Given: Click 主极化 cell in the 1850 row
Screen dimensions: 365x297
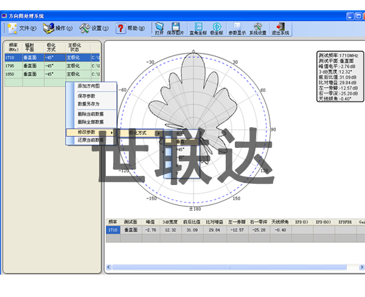Looking at the screenshot, I should 78,74.
